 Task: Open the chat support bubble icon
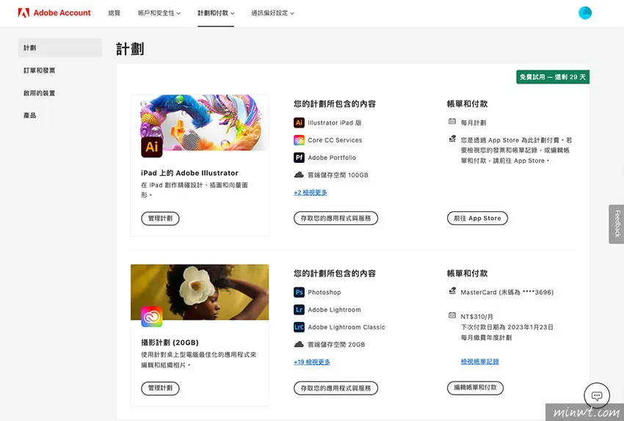pos(597,395)
